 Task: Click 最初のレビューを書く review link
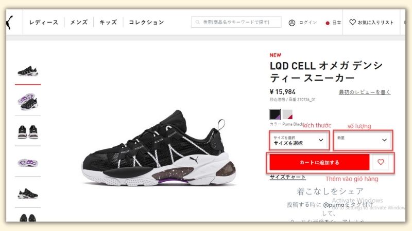tap(365, 92)
